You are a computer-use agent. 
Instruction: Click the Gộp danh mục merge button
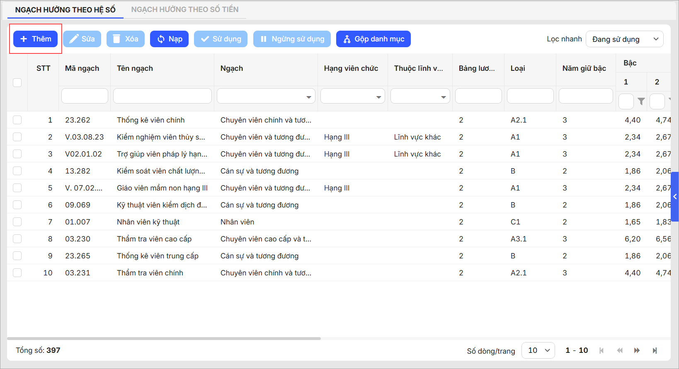coord(373,39)
